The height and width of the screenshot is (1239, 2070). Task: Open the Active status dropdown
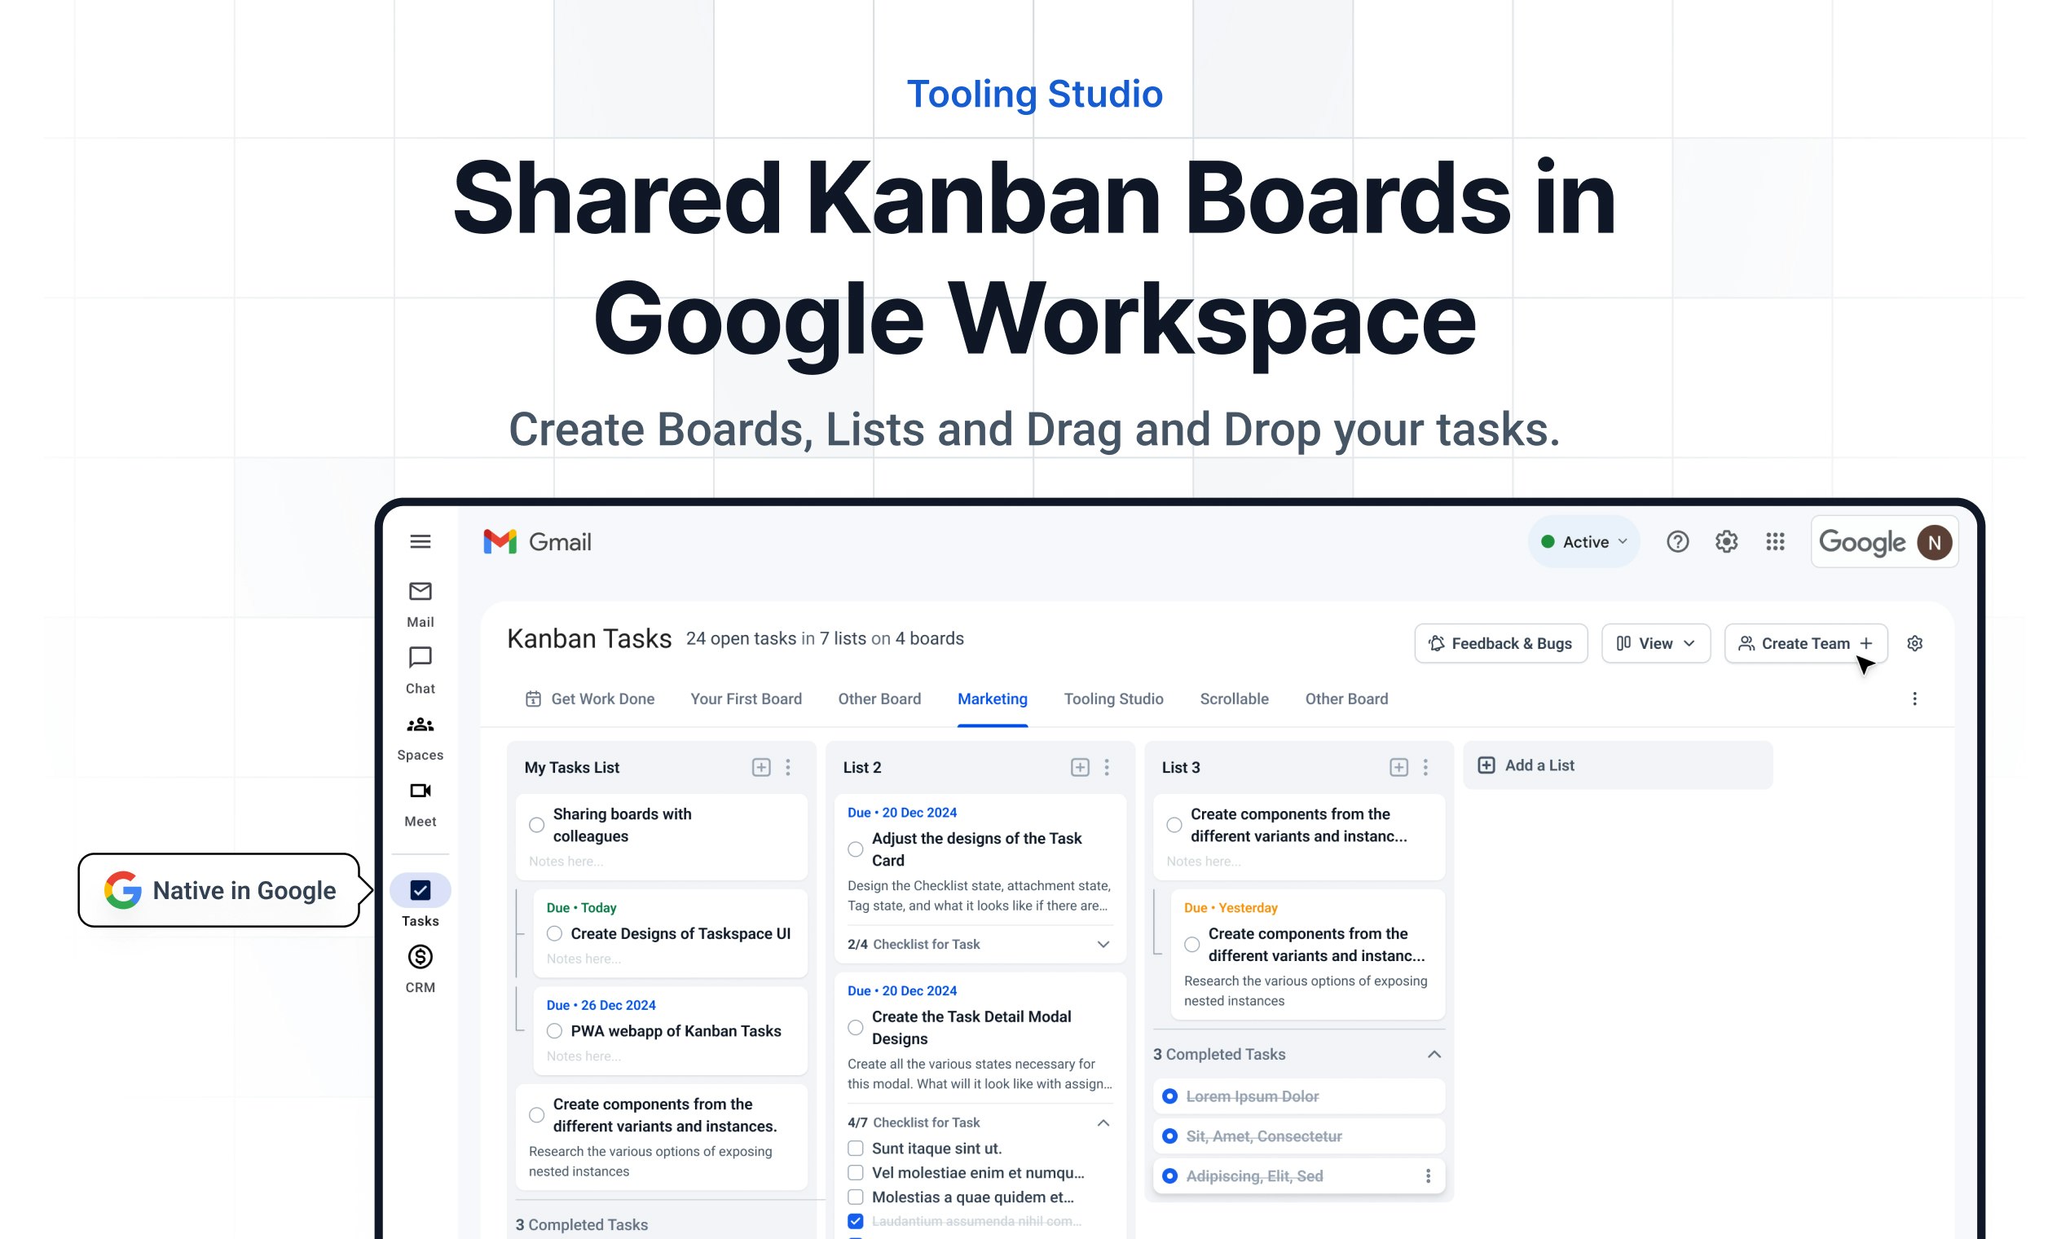(1583, 542)
